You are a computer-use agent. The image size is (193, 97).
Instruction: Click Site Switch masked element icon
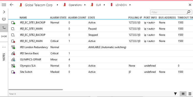coord(13,72)
